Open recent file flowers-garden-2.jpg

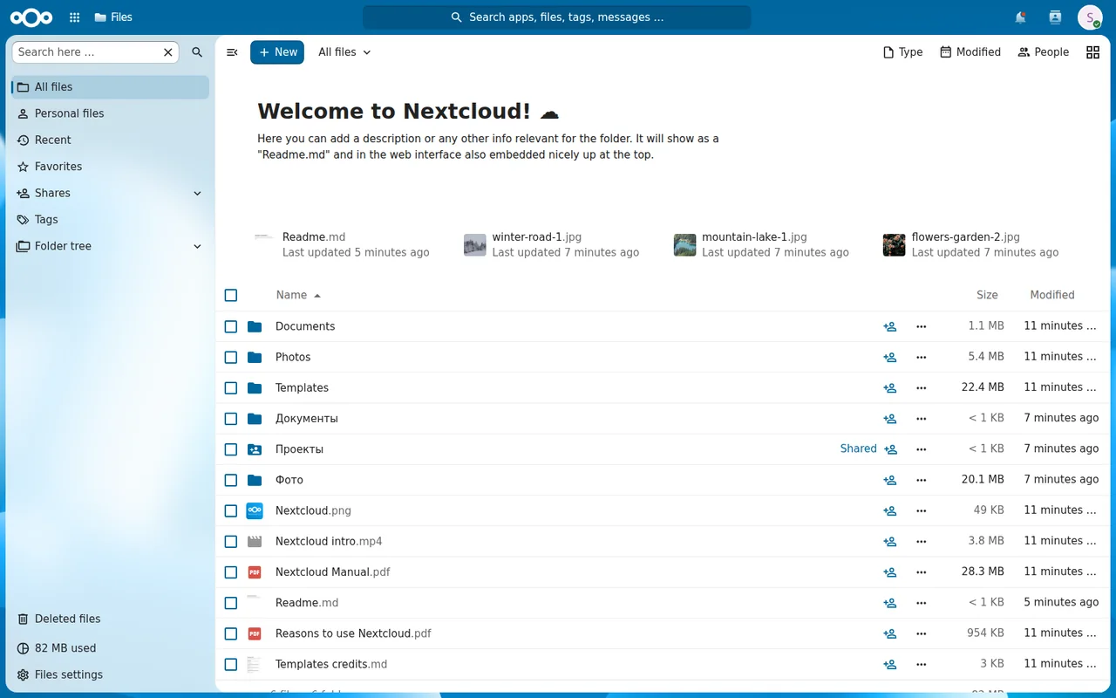pos(970,244)
